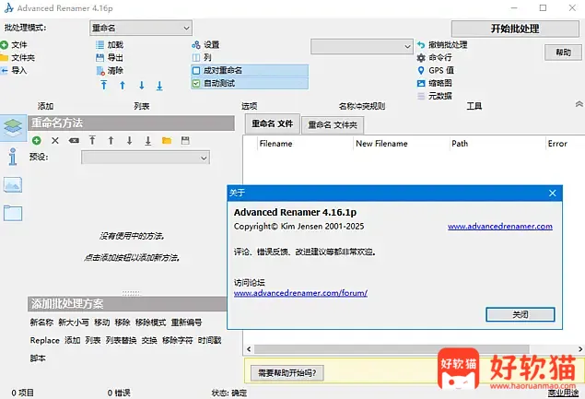Move list item to top arrow
The image size is (585, 399).
pyautogui.click(x=104, y=86)
